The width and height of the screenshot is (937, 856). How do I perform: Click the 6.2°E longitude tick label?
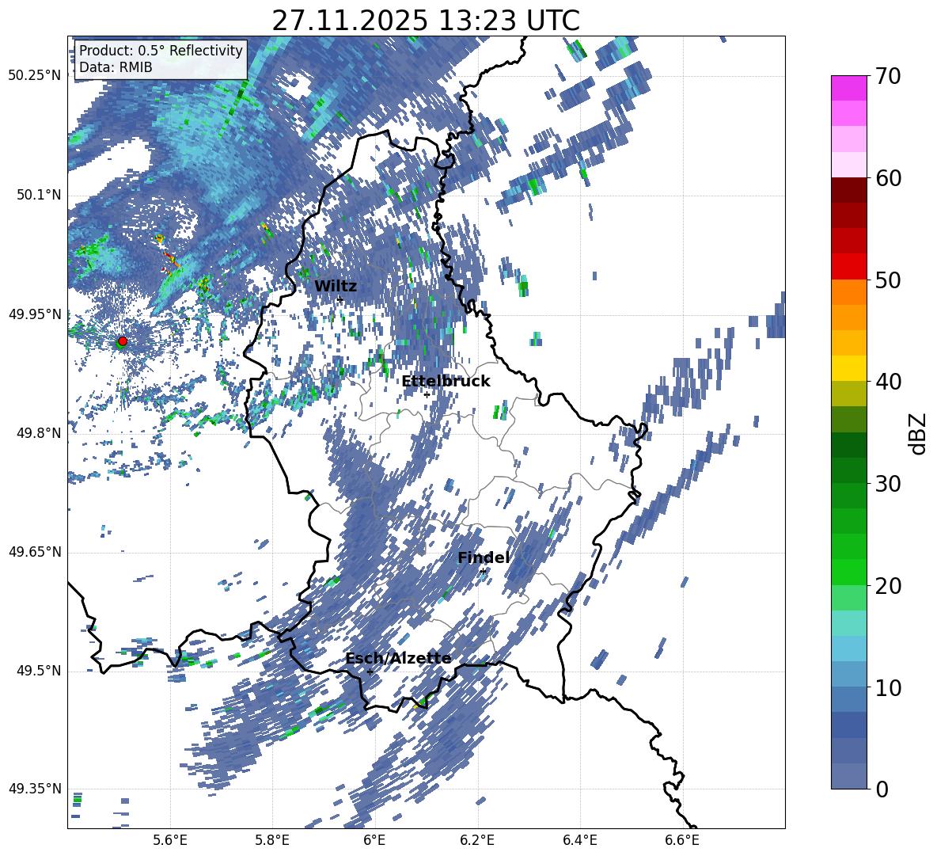[477, 840]
